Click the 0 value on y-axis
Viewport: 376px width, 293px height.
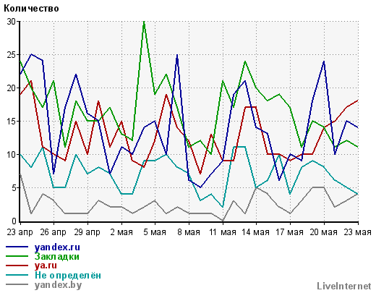[14, 221]
